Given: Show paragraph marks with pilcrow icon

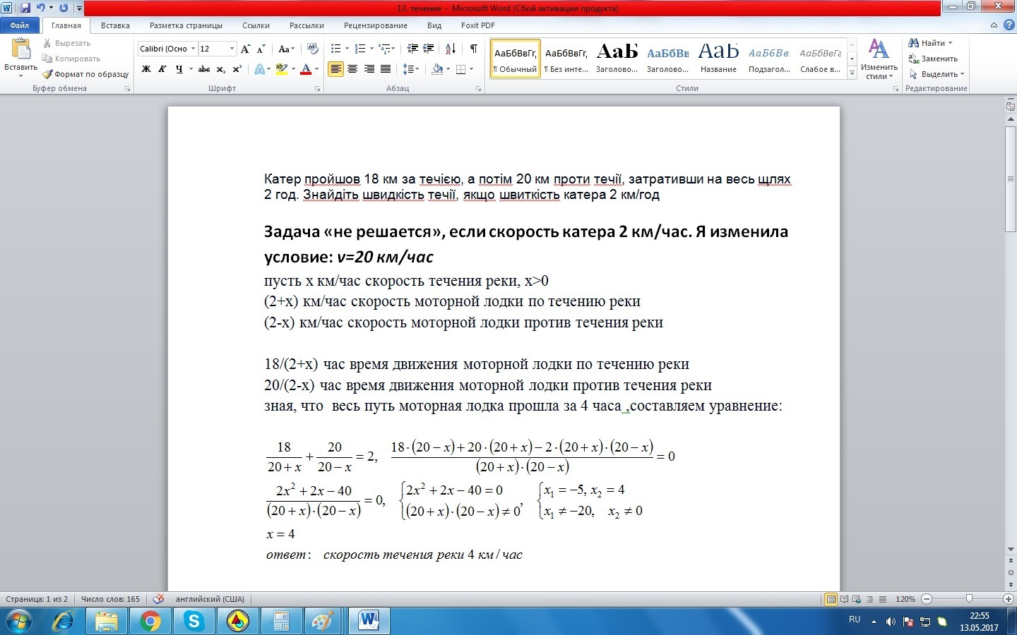Looking at the screenshot, I should 474,49.
